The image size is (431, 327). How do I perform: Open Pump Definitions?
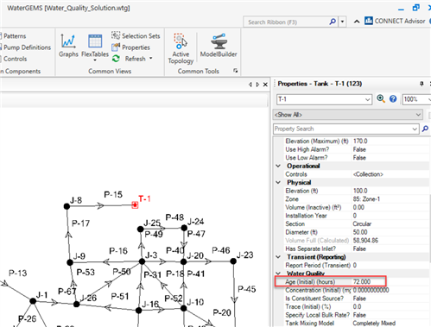pos(26,47)
